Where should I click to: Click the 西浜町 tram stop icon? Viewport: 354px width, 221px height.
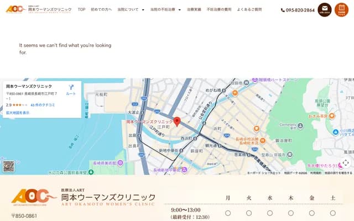tap(195, 139)
